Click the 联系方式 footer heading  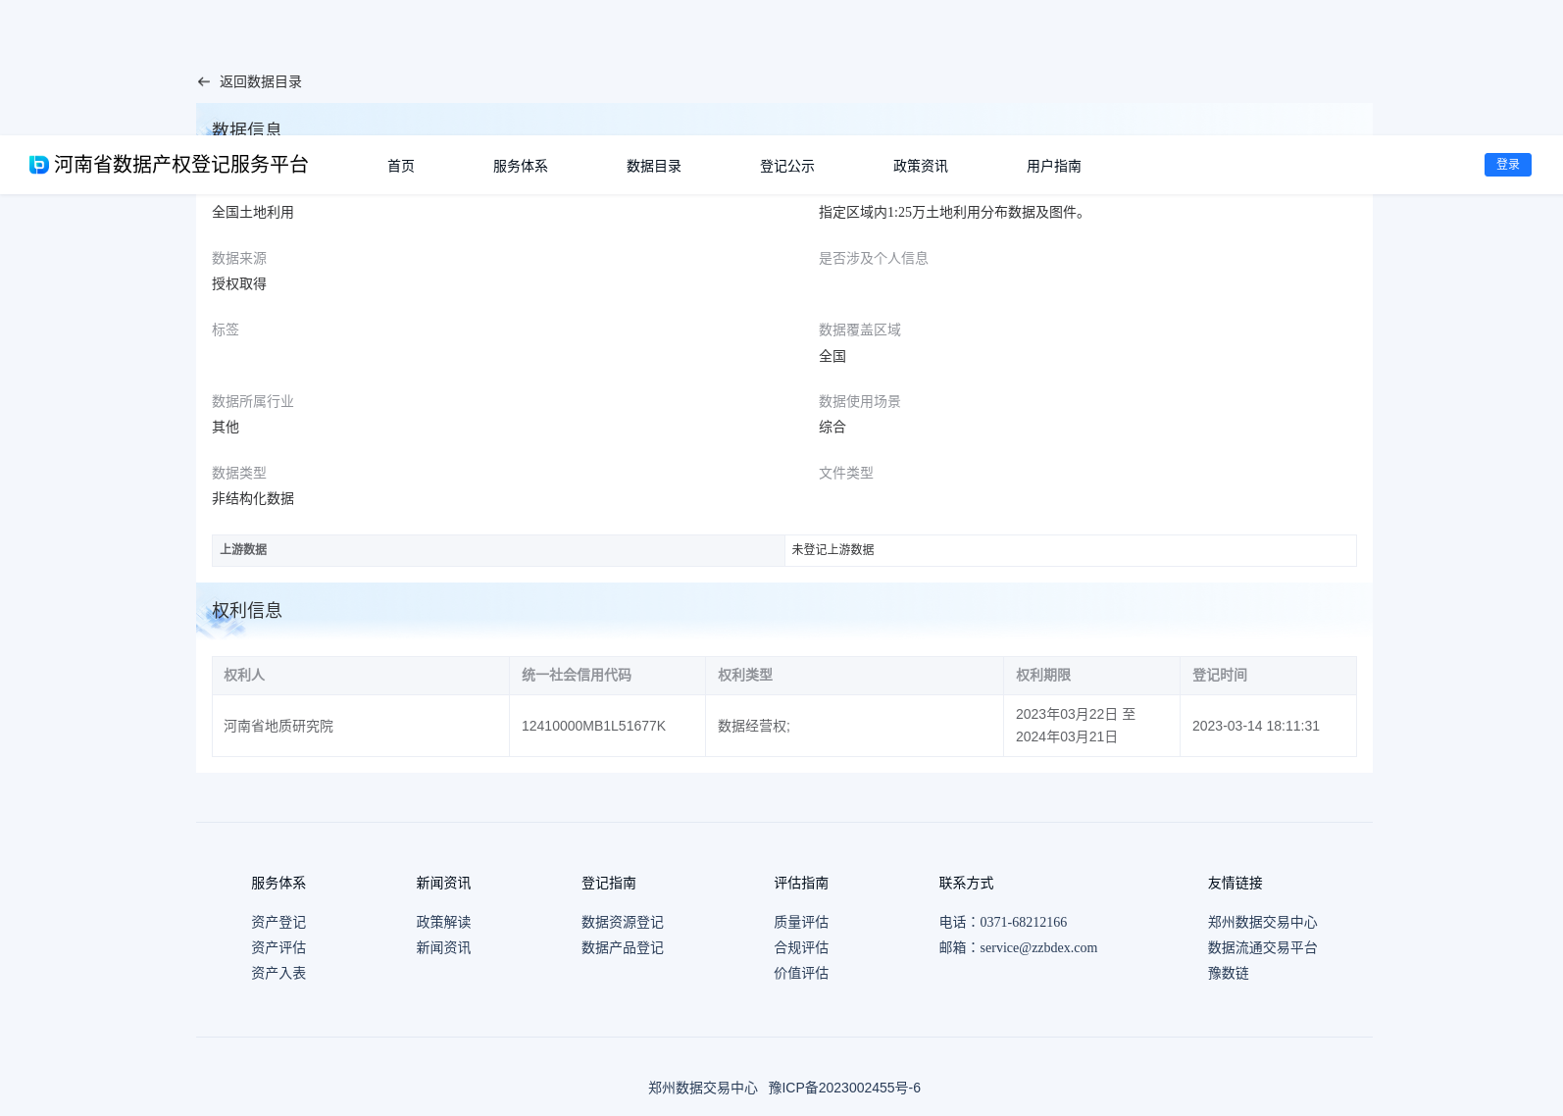pos(966,883)
